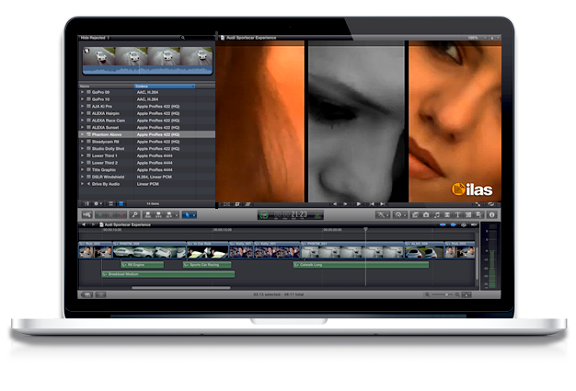The image size is (576, 391).
Task: Jump to the previous edit point
Action: pyautogui.click(x=372, y=204)
